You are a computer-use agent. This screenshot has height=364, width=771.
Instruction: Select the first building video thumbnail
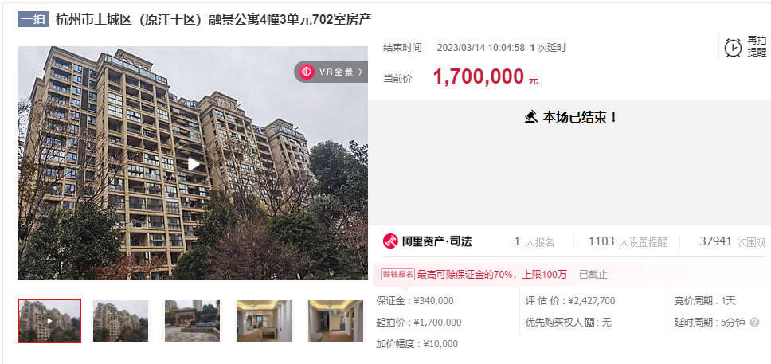coord(49,321)
